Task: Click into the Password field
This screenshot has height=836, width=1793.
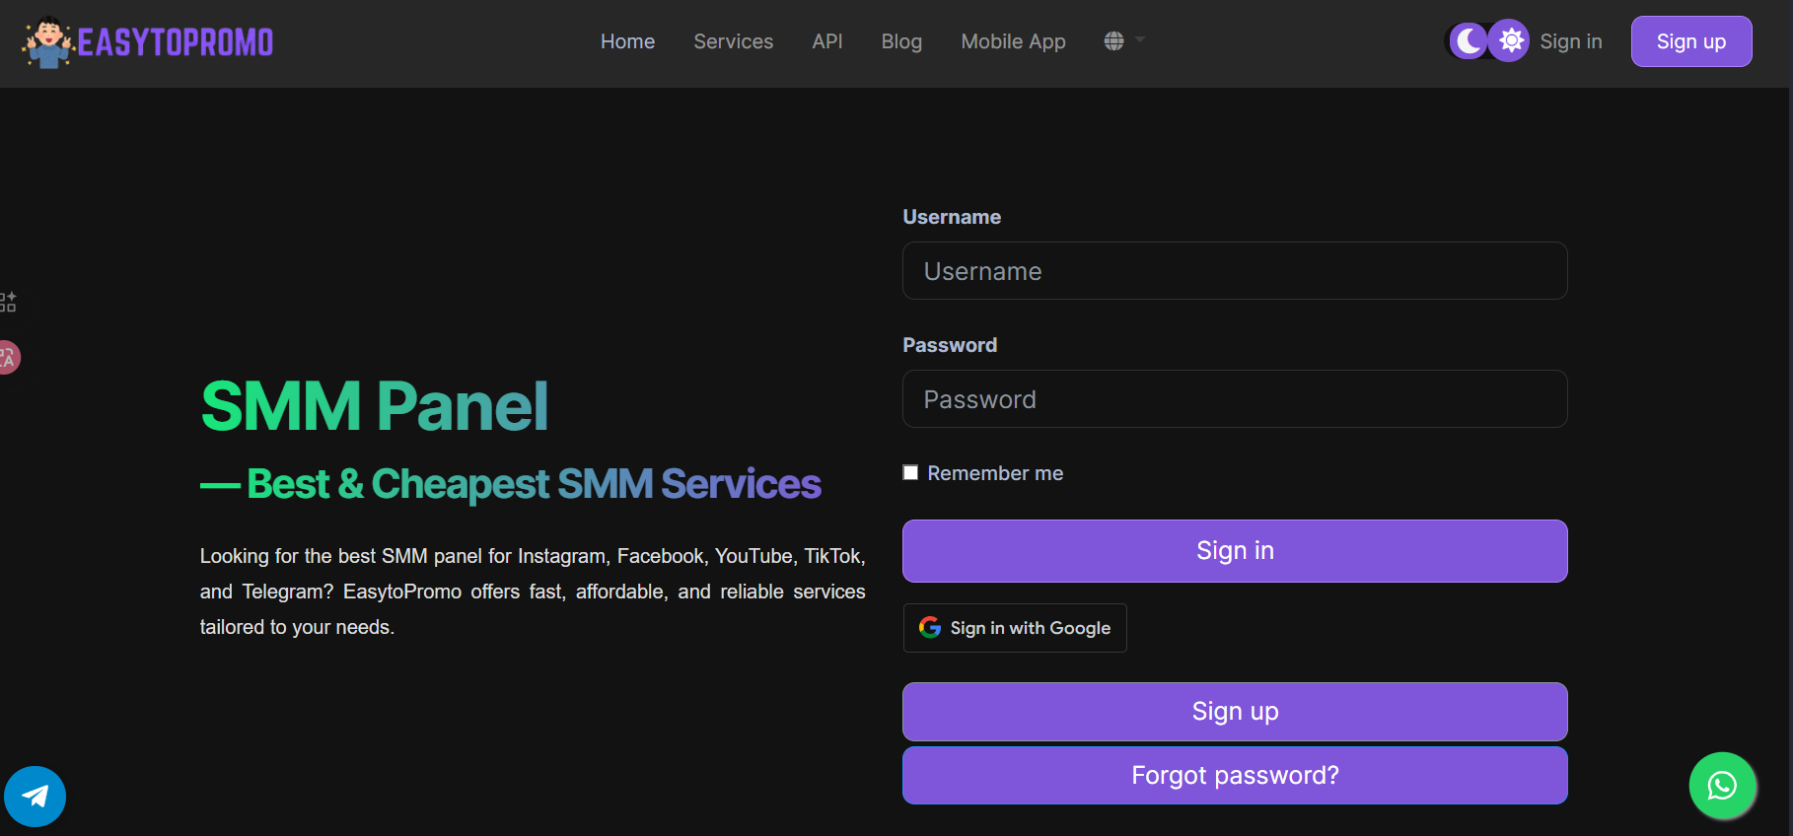Action: pyautogui.click(x=1235, y=399)
